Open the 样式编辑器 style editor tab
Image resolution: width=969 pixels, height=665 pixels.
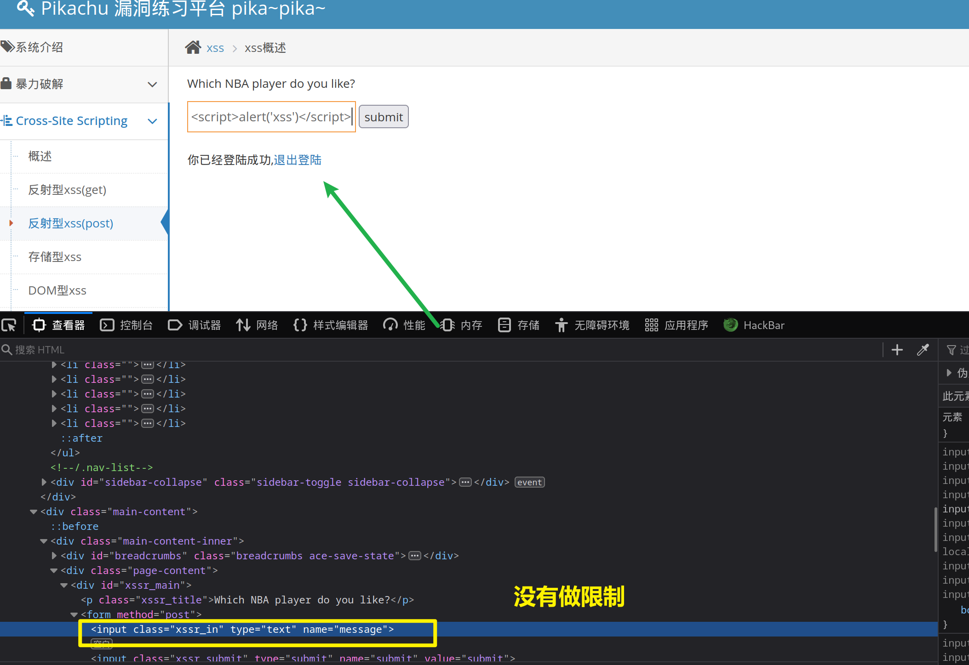click(331, 325)
